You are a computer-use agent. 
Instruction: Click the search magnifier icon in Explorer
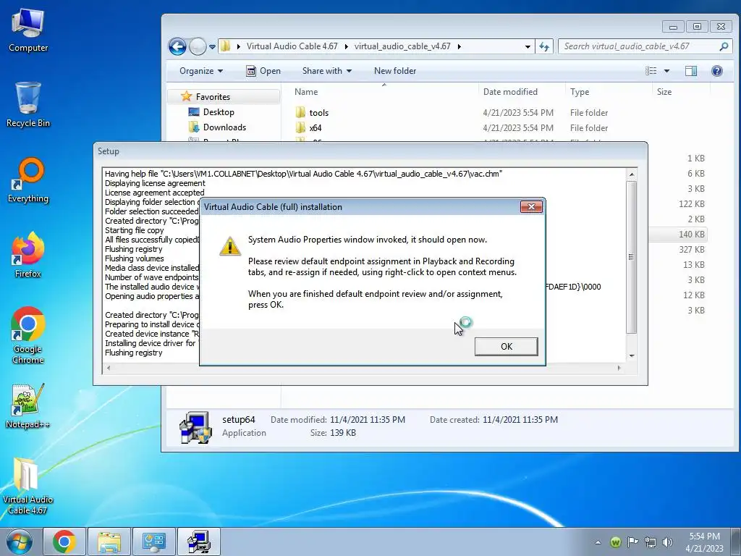tap(724, 46)
